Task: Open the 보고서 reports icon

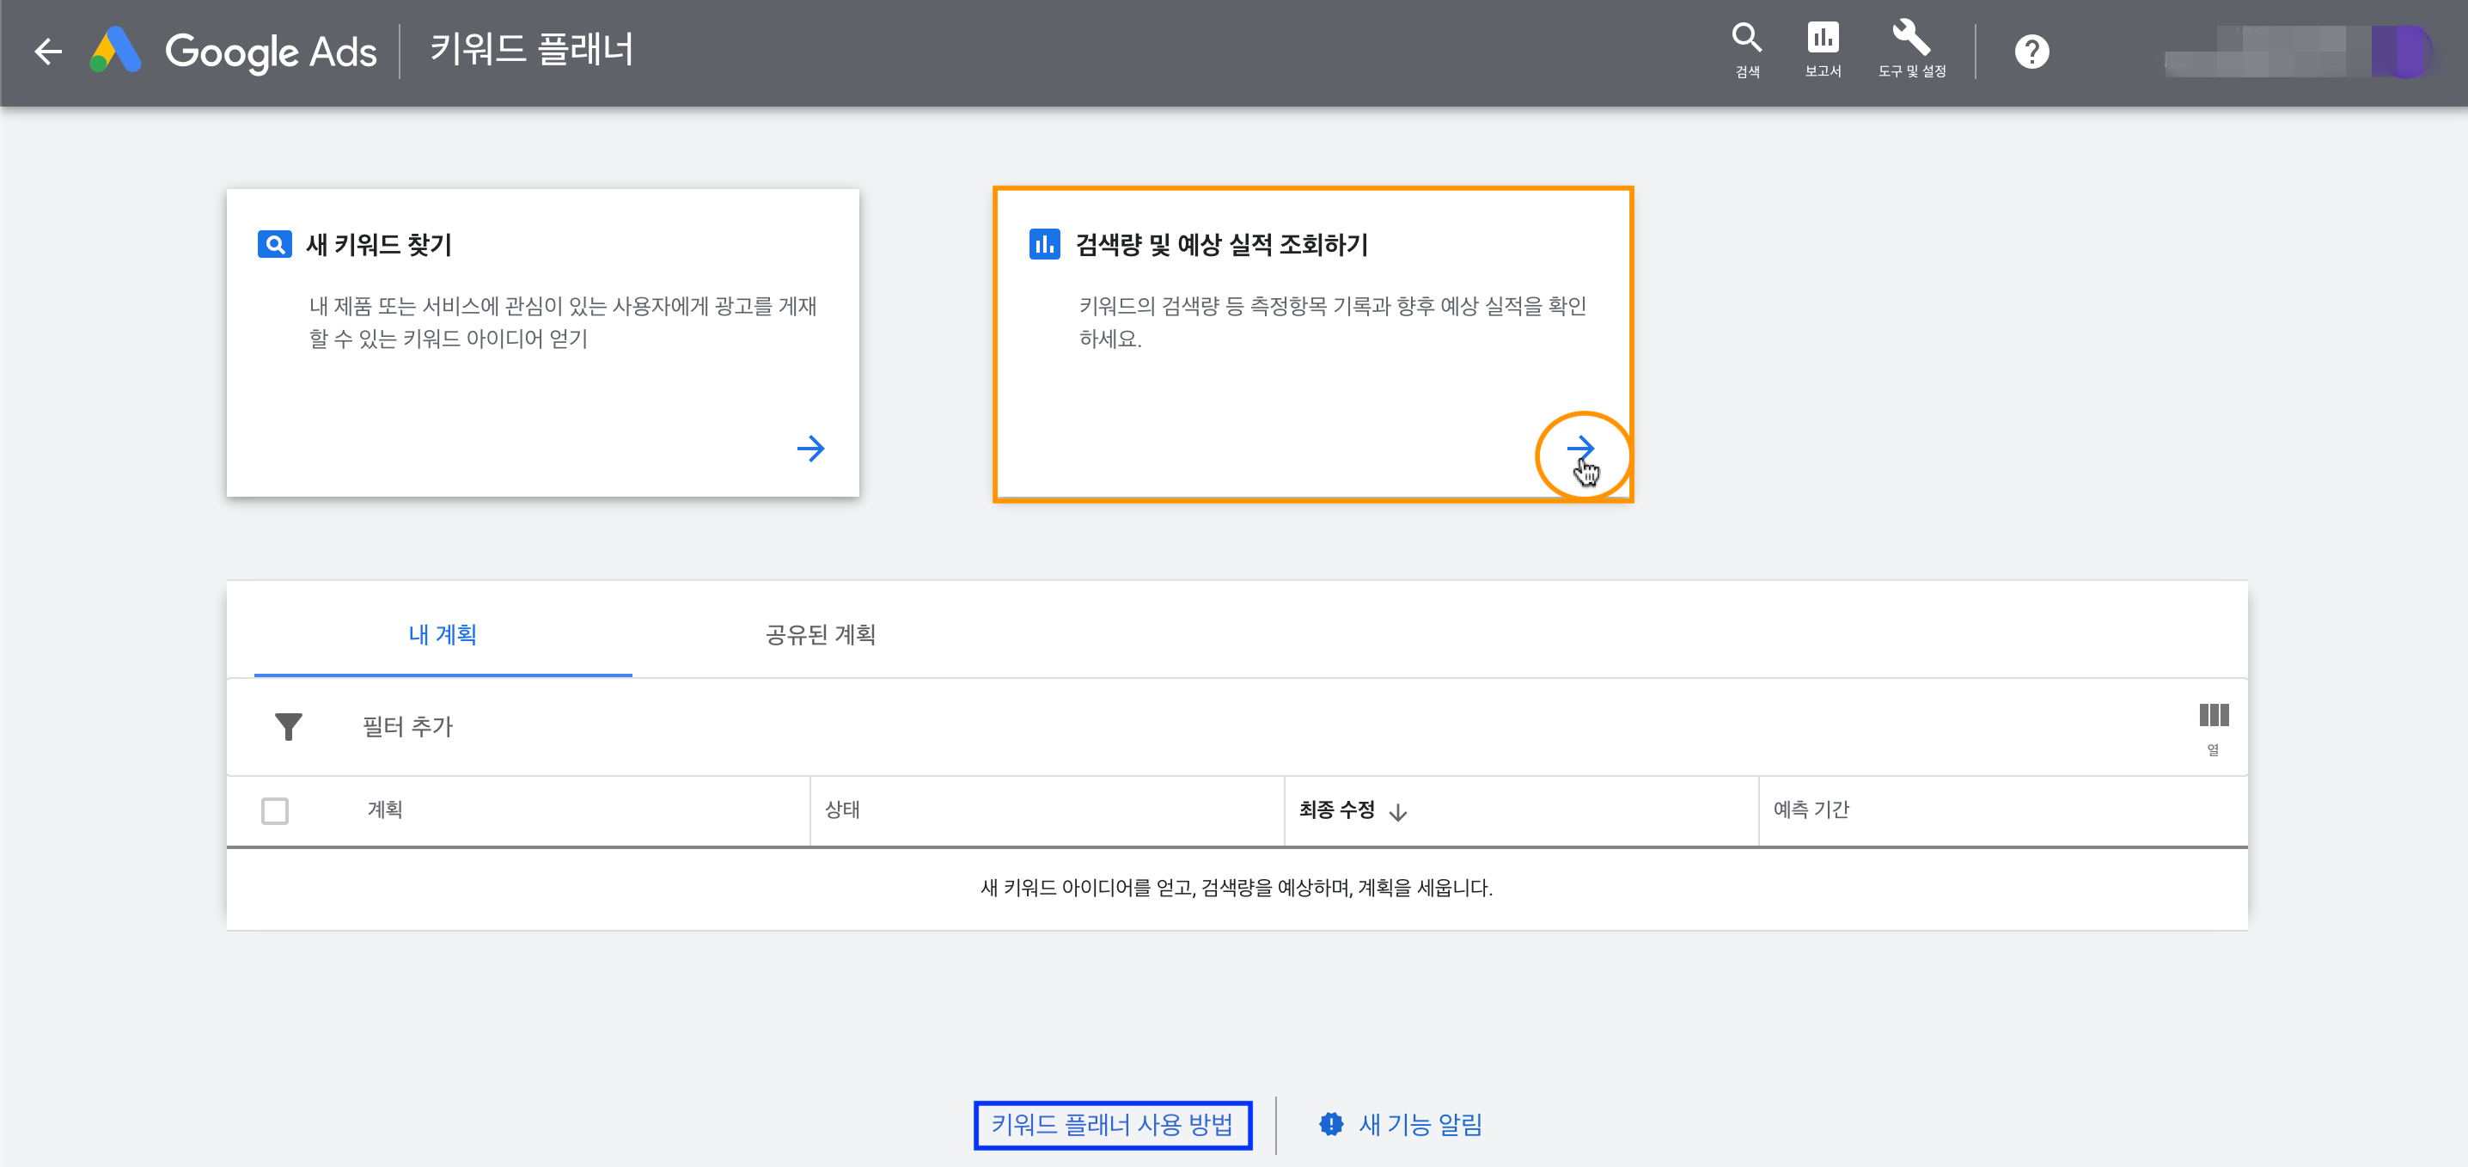Action: click(1823, 49)
